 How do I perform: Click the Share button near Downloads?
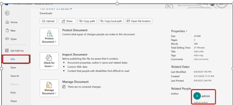(67, 21)
